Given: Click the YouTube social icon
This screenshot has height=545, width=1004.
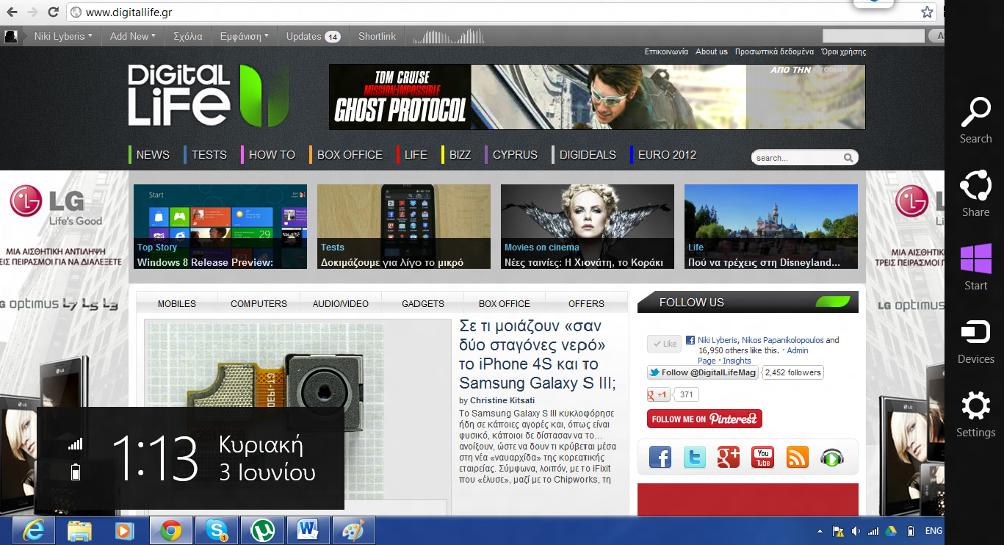Looking at the screenshot, I should (763, 457).
